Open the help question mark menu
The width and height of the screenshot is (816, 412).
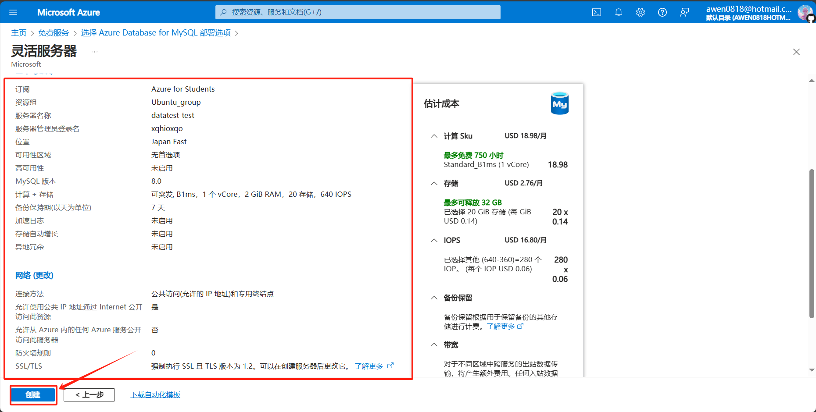662,12
